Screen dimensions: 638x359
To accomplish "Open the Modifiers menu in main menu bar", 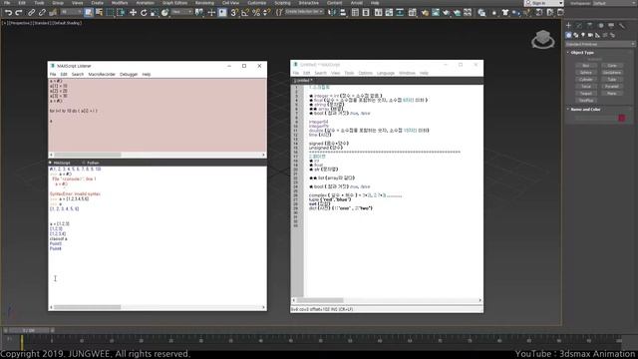I will tap(120, 3).
